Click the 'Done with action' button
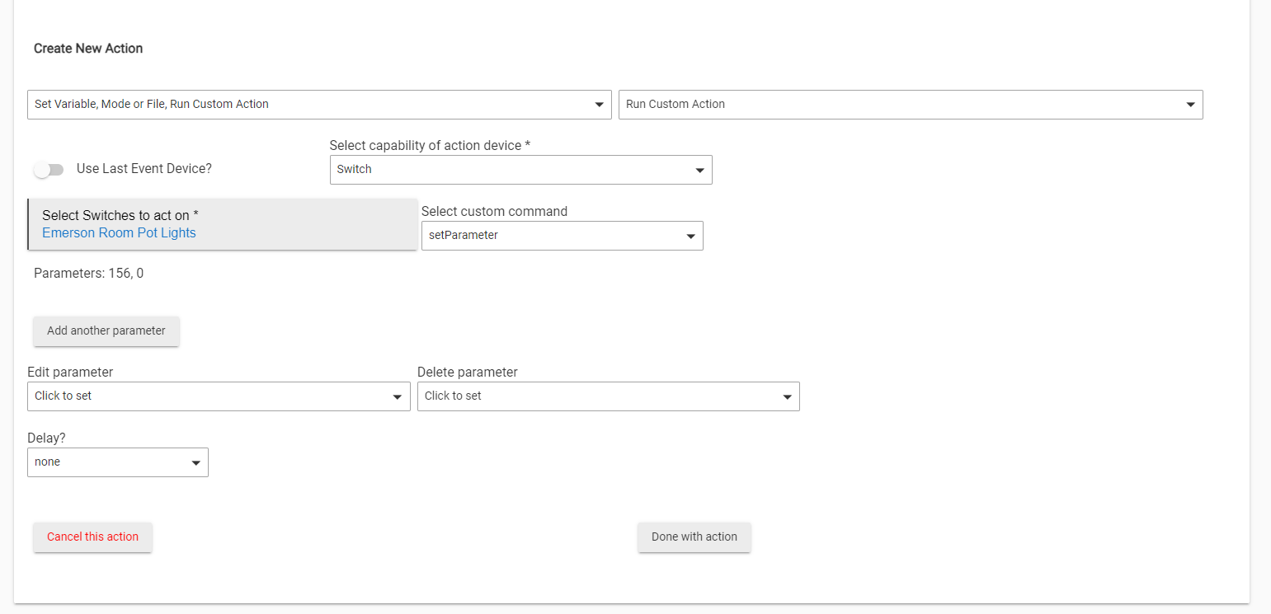Image resolution: width=1271 pixels, height=614 pixels. (x=694, y=537)
